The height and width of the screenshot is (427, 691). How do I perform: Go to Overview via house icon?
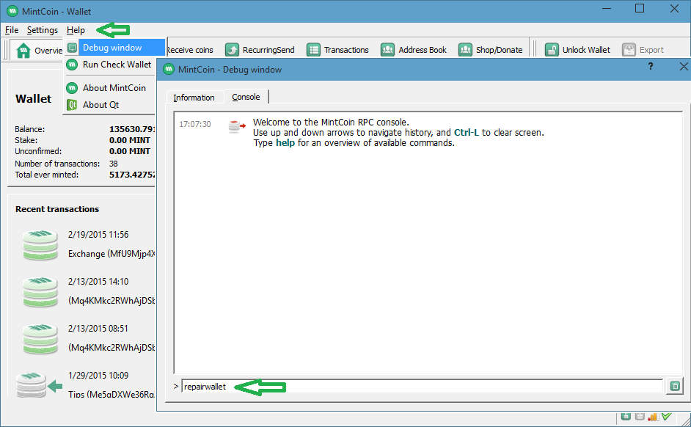point(23,51)
